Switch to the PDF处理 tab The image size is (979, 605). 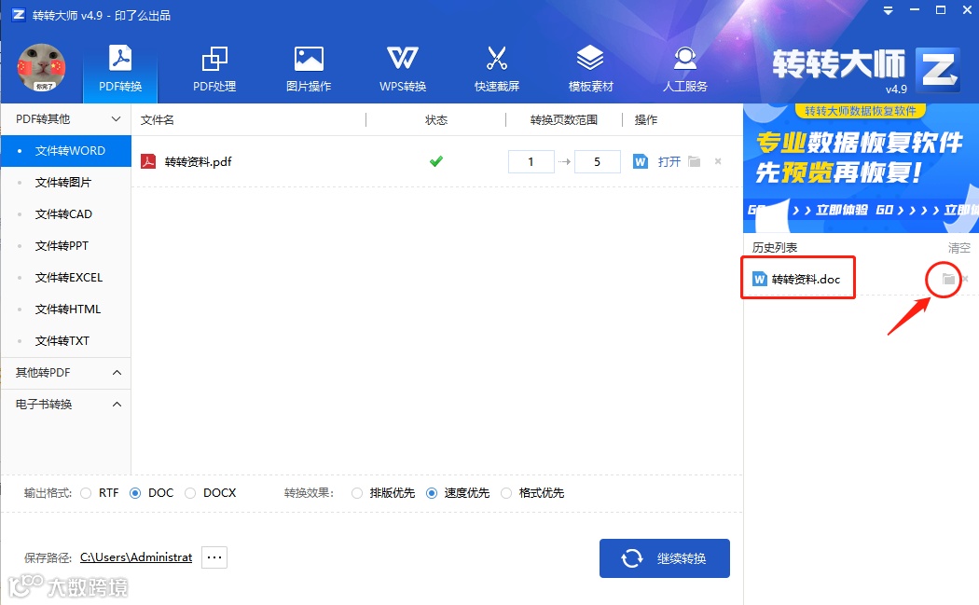[214, 70]
